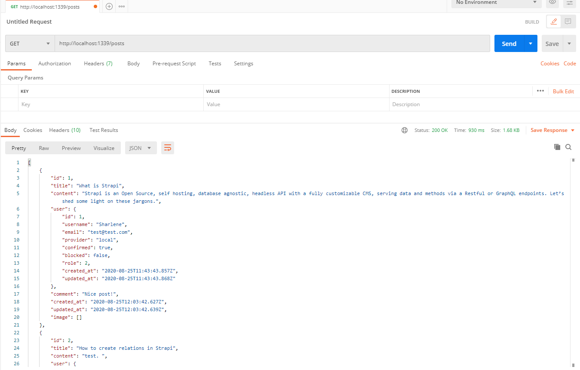Click the "What is Strapi" title value
580x370 pixels.
pos(100,186)
